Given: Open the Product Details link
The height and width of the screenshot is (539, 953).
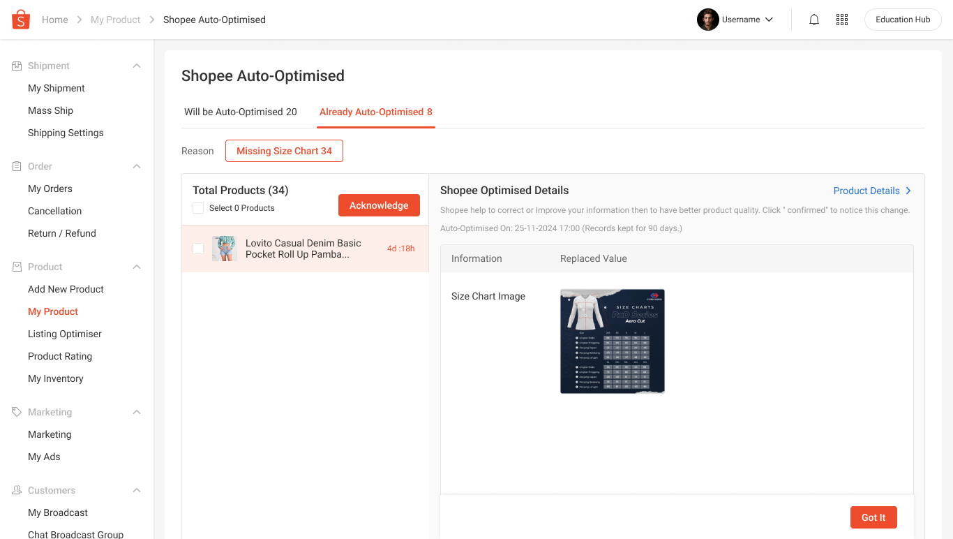Looking at the screenshot, I should point(872,191).
